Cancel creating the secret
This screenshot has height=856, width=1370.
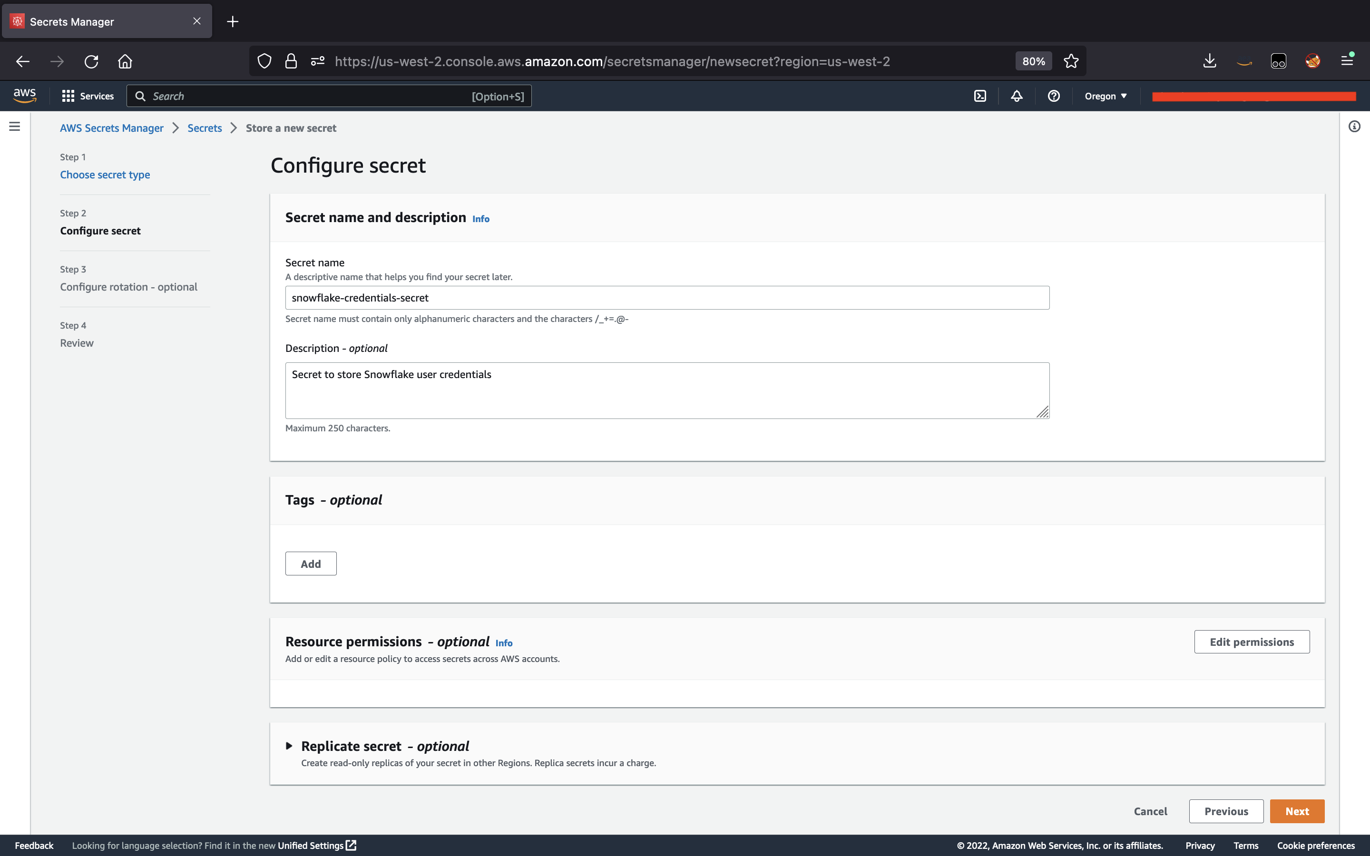click(1150, 811)
